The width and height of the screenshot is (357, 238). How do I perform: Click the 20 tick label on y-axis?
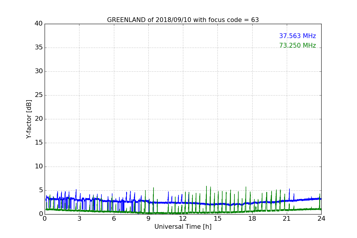click(x=39, y=119)
